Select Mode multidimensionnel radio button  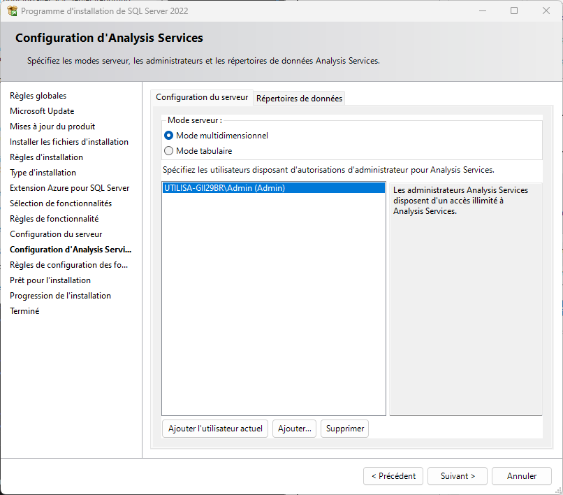[x=168, y=136]
